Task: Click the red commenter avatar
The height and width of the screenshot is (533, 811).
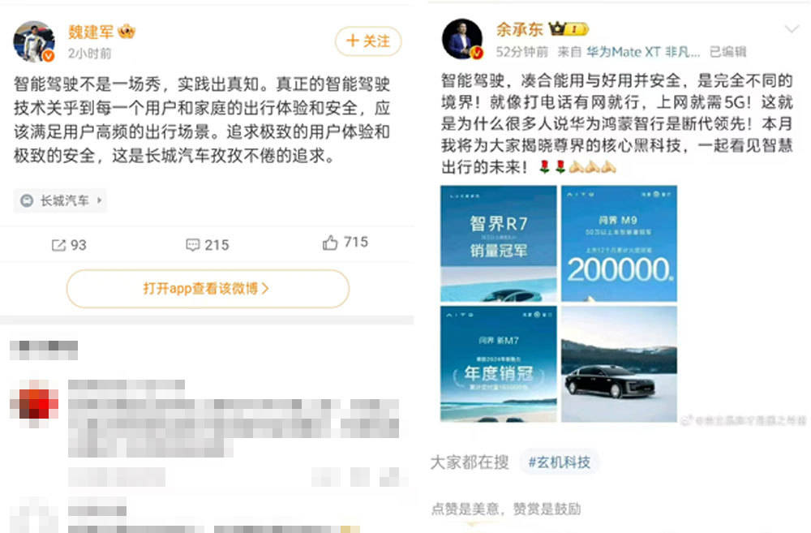Action: (x=35, y=404)
